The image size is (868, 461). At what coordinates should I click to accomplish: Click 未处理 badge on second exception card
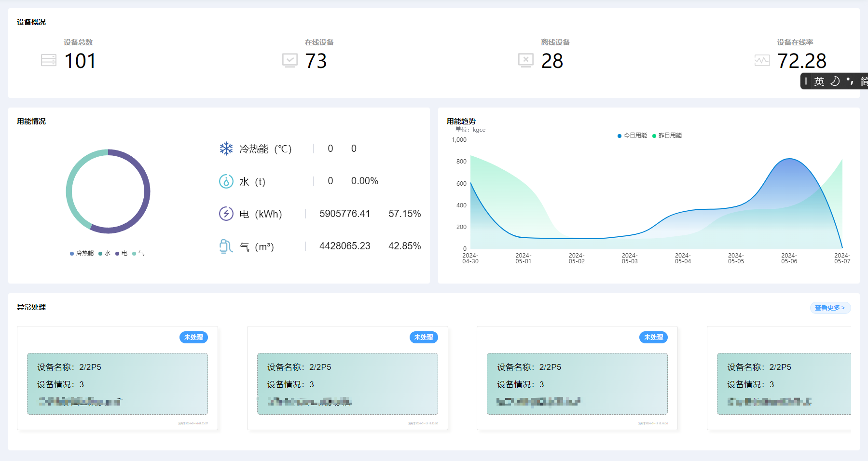[424, 338]
